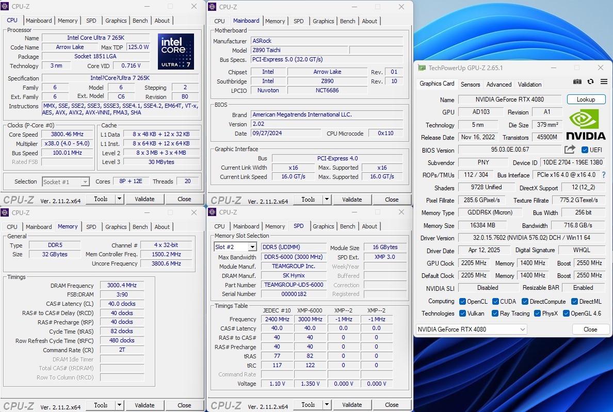Image resolution: width=613 pixels, height=412 pixels.
Task: Toggle the Vulkan checkbox
Action: click(462, 313)
